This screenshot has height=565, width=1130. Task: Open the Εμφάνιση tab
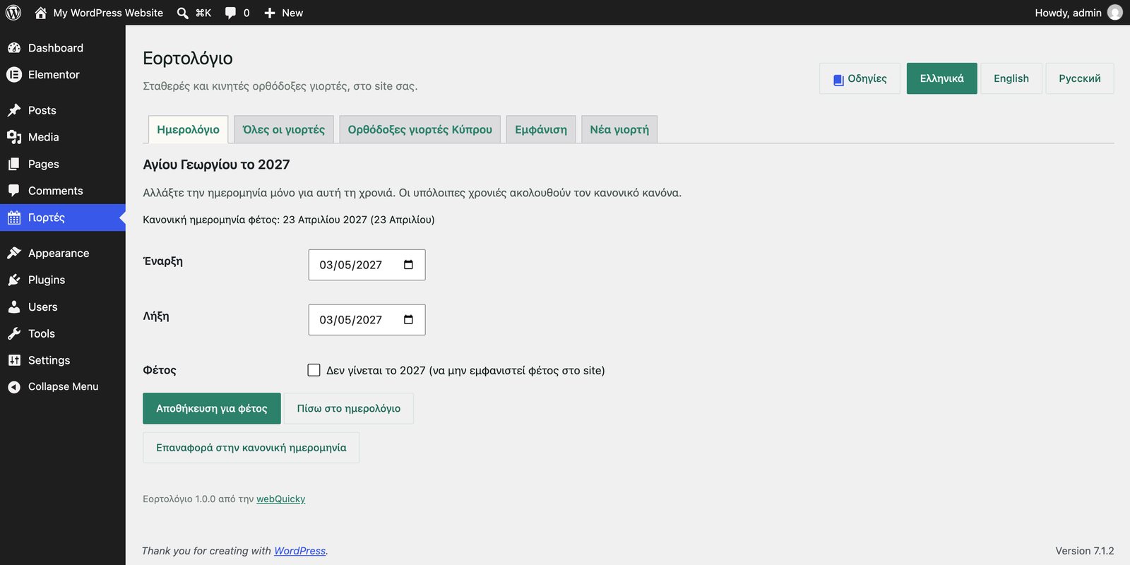pyautogui.click(x=541, y=129)
